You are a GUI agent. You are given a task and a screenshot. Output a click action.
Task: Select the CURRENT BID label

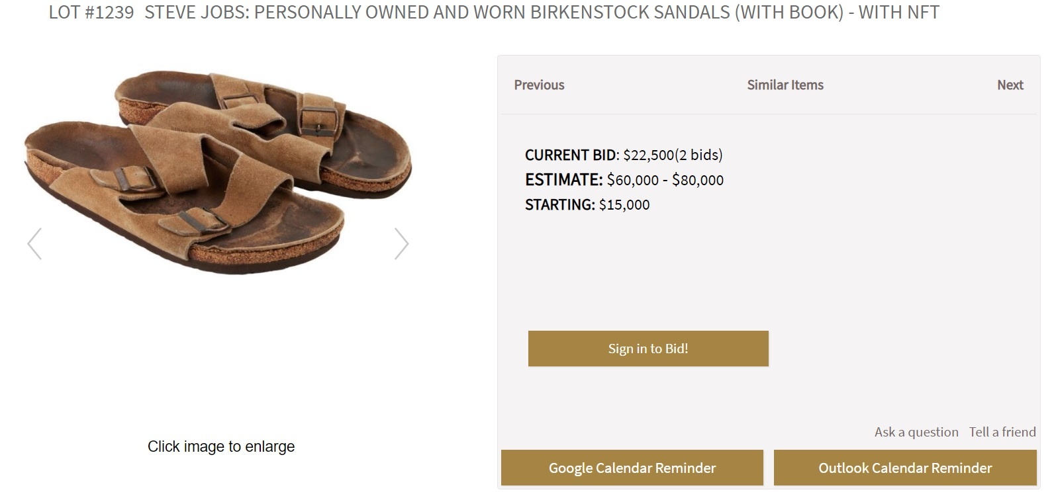click(571, 155)
